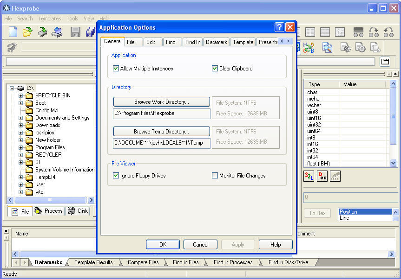Click the dialog's question mark help icon
Screen dimensions: 401x279
coord(279,27)
